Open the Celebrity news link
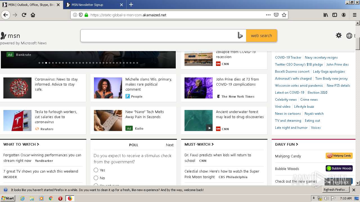Image resolution: width=360 pixels, height=202 pixels. (286, 100)
